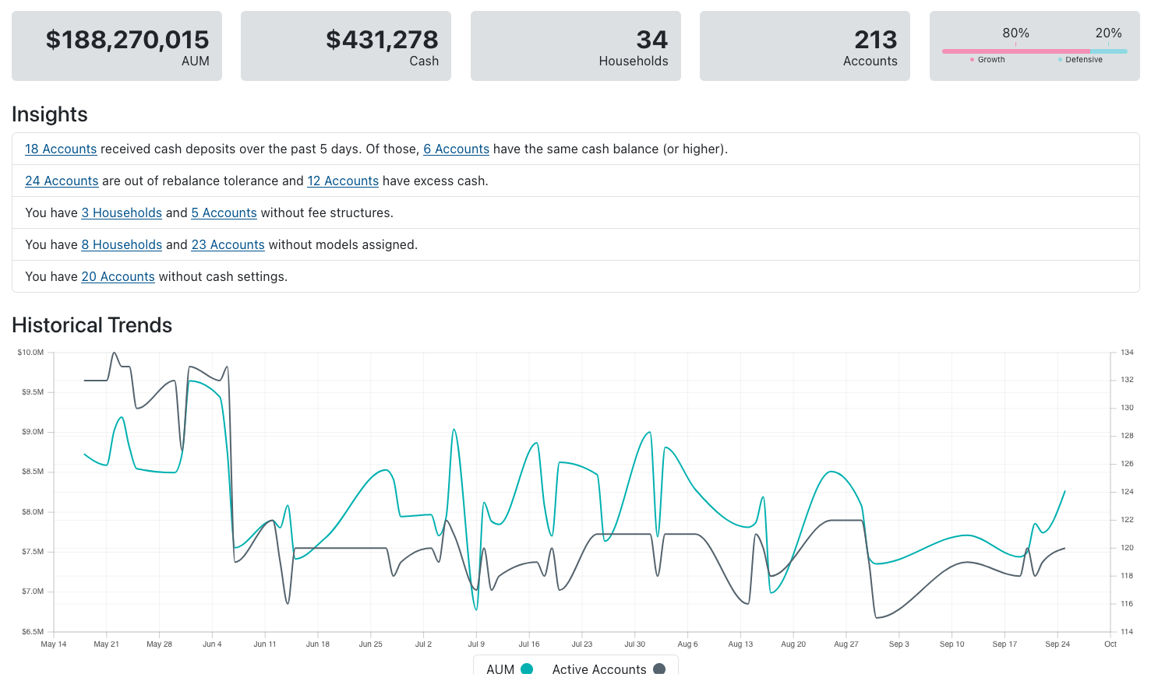
Task: Open 8 Households without models link
Action: pos(122,244)
